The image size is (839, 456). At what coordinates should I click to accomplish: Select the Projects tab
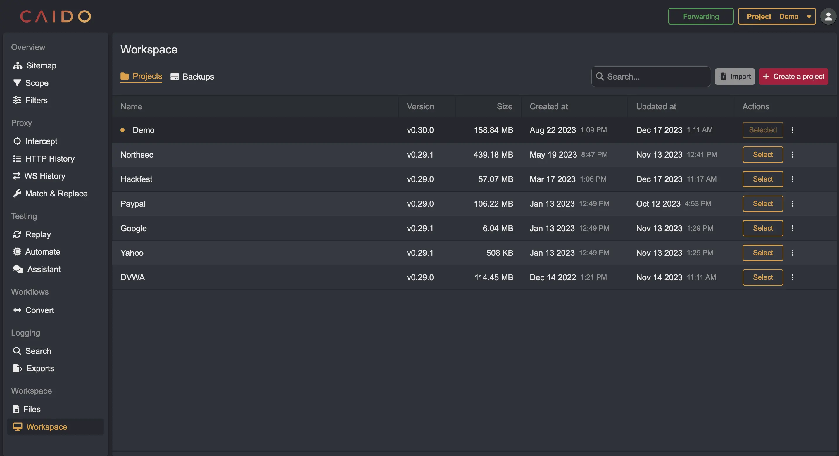141,77
